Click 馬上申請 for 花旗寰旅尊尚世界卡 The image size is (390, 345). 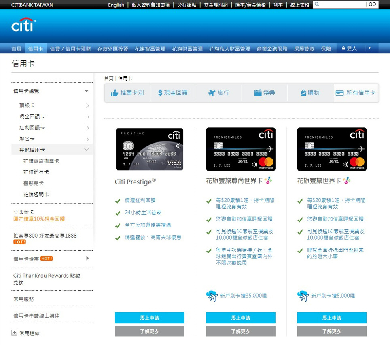(x=241, y=317)
